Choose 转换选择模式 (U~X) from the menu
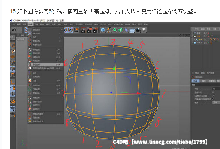This screenshot has width=220, height=149. 46,114
